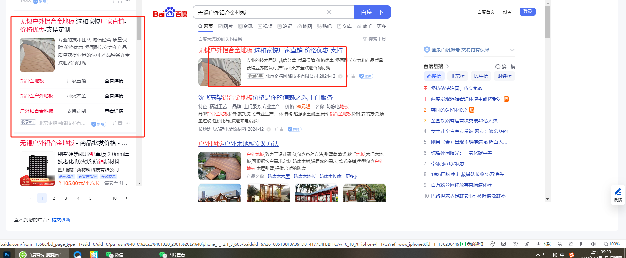Open Photoshop from the taskbar

pos(7,254)
